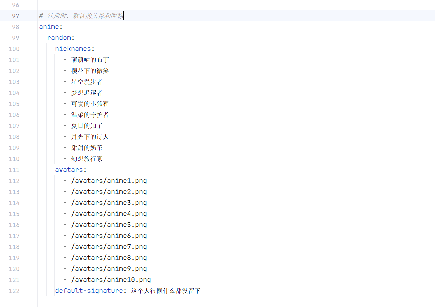Screen dimensions: 435x307
Task: Click path '/avatars/anime8.png'
Action: 109,258
